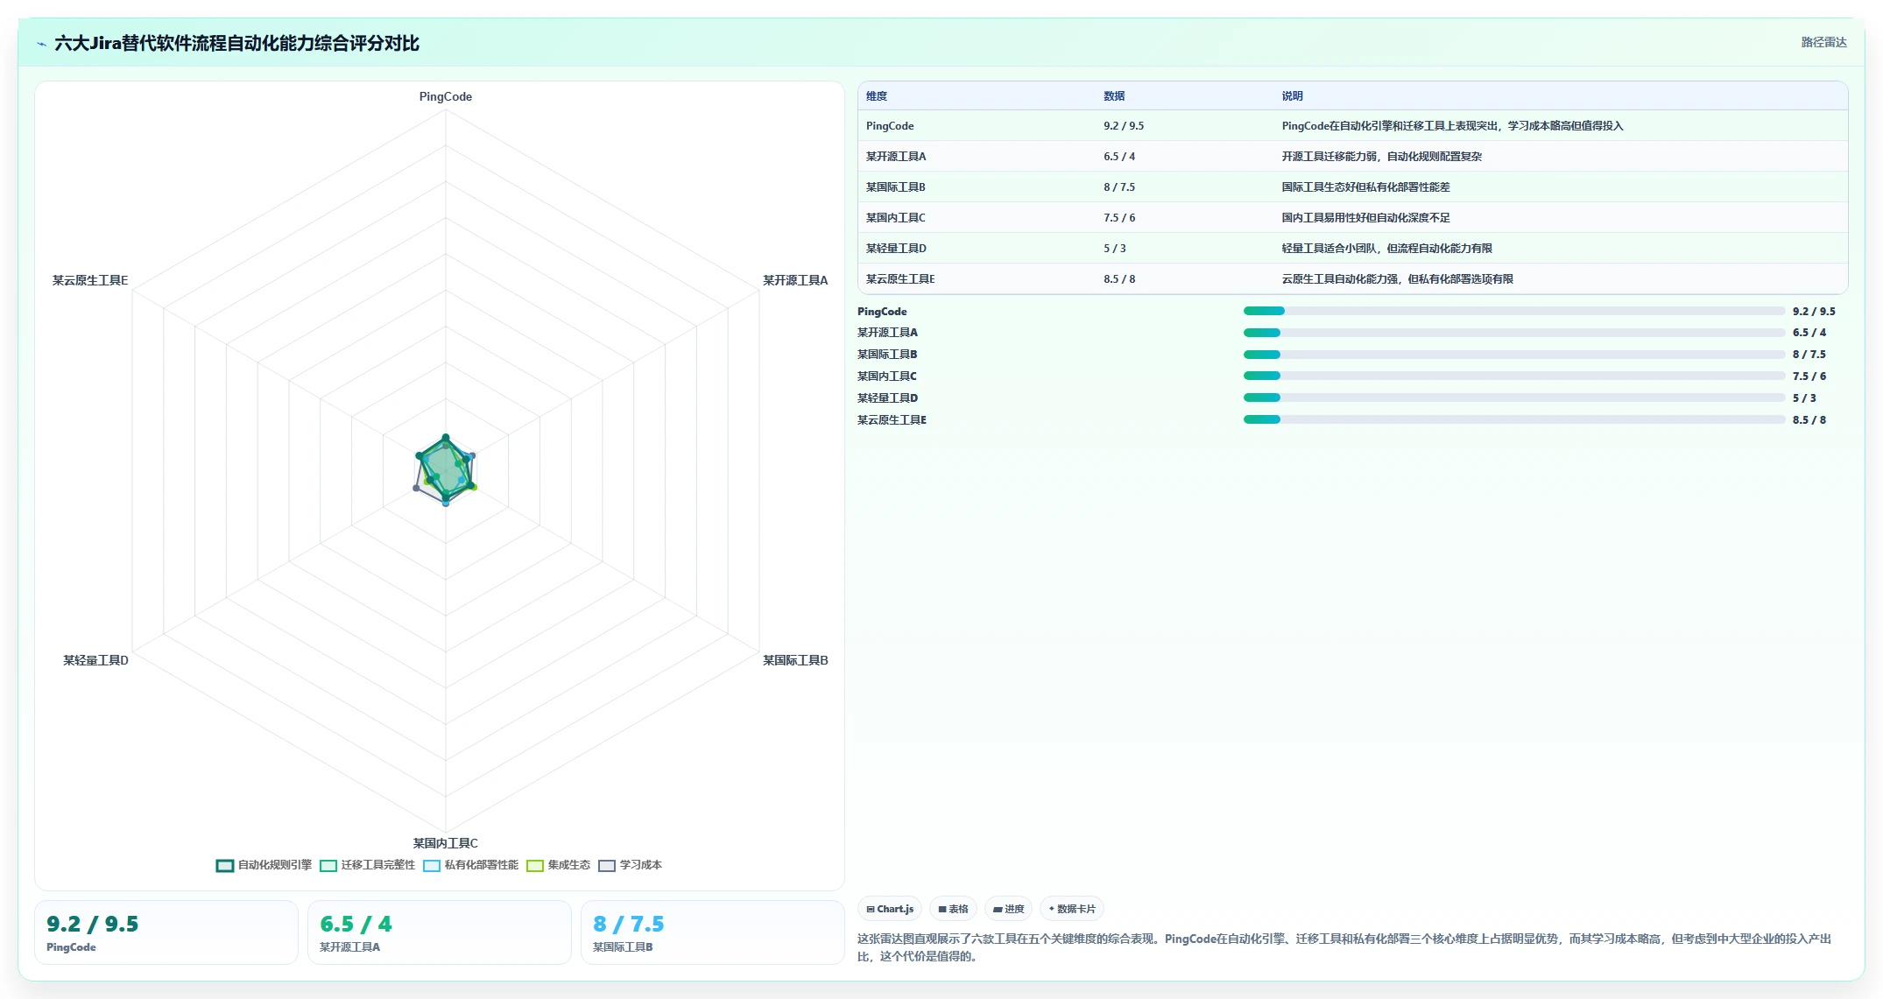1883x999 pixels.
Task: Click the 某国际工具B axis label on the radar
Action: (x=795, y=660)
